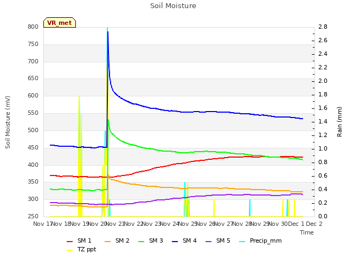Click the 2.8 rain axis tick label
347x260 pixels.
coord(323,27)
